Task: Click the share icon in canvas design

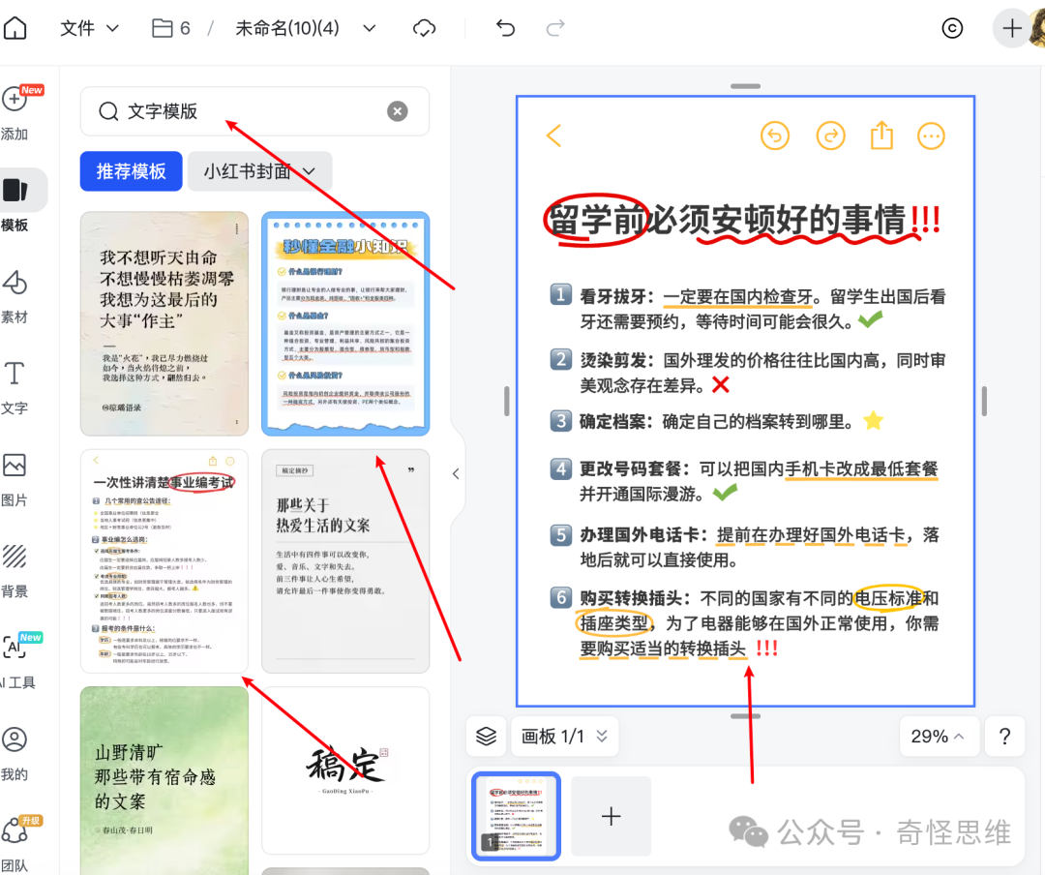Action: pyautogui.click(x=881, y=136)
